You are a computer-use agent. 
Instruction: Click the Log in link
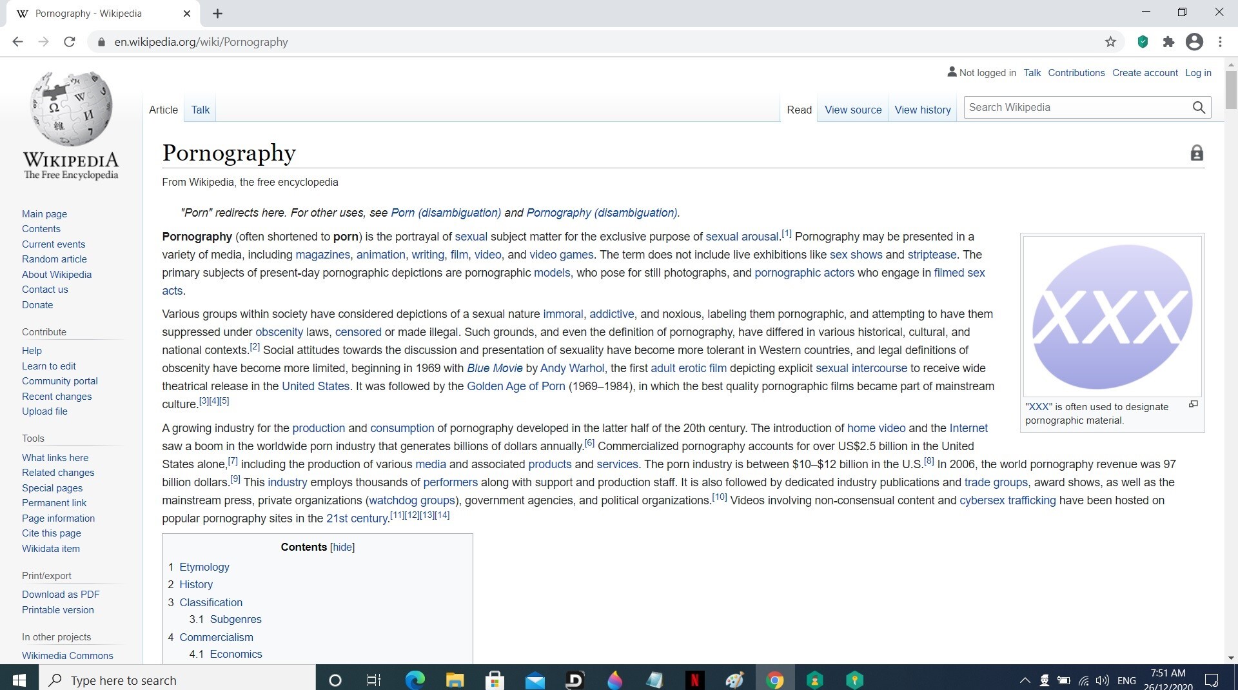(1198, 73)
